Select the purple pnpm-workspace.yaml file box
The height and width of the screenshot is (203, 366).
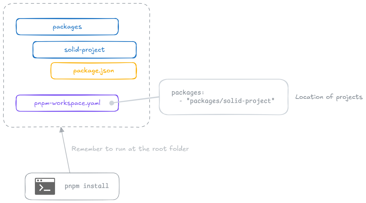click(67, 103)
